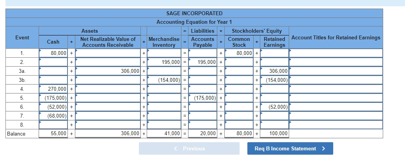405x157 pixels.
Task: Click 'Accounting Equation for Year 1' heading
Action: tap(194, 22)
